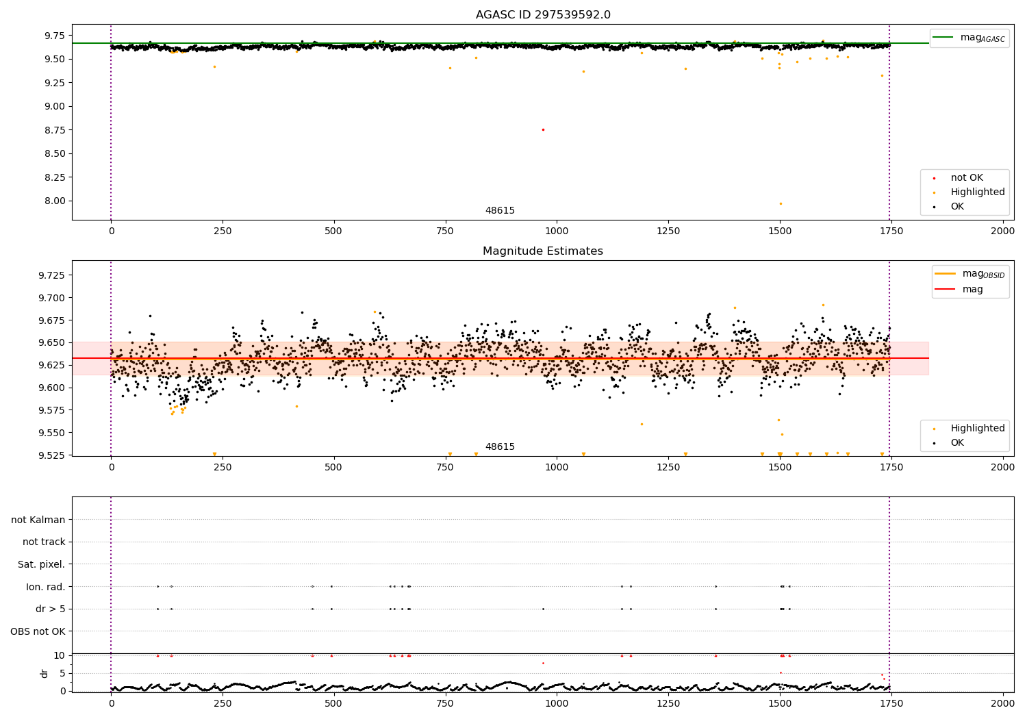Click the 9.725 y-axis tick in middle plot
Viewport: 1027px width, 719px height.
pos(51,275)
